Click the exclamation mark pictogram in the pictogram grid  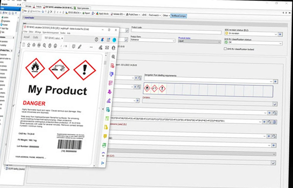(162, 89)
